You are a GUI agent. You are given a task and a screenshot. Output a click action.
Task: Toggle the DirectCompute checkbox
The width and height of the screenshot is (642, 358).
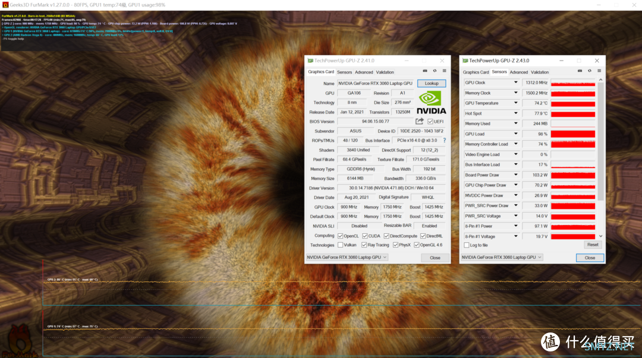tap(386, 236)
